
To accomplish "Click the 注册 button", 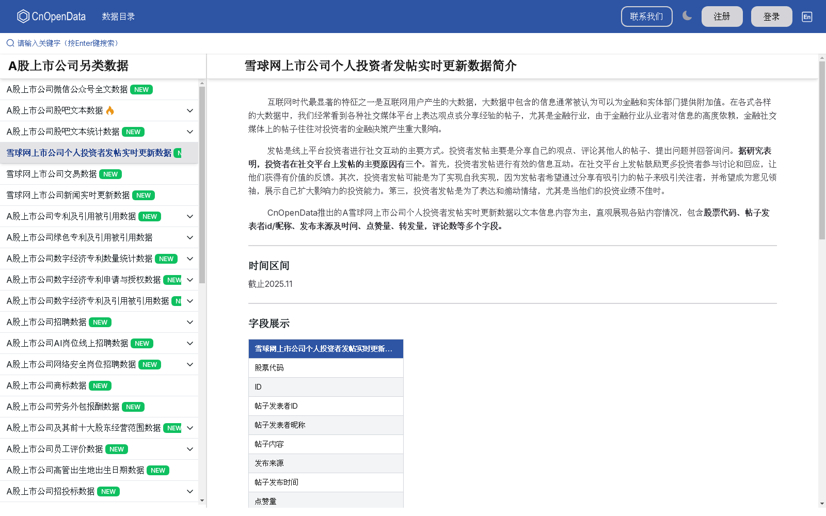I will 722,17.
